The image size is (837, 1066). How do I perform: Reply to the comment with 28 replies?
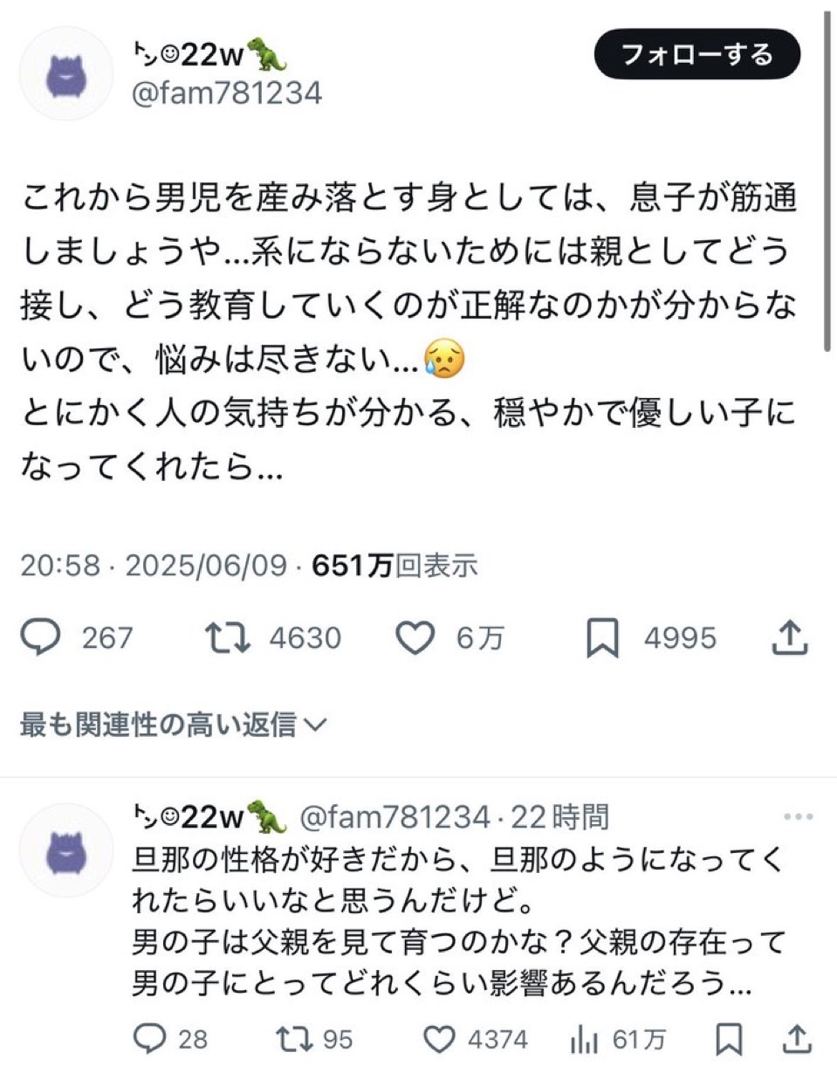[x=151, y=1039]
